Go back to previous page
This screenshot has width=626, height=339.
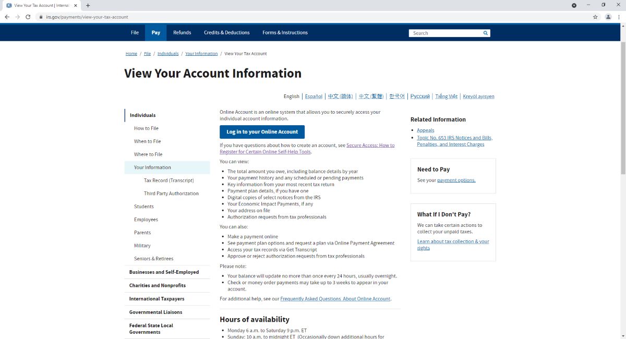[7, 17]
